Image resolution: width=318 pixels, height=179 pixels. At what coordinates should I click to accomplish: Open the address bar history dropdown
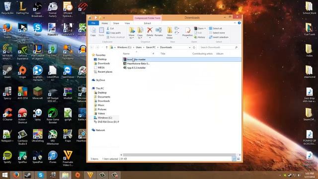click(x=190, y=47)
